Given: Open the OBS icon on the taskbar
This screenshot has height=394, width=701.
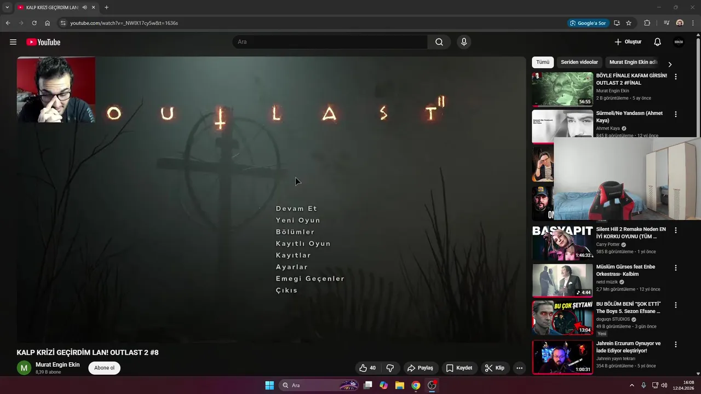Looking at the screenshot, I should click(432, 385).
